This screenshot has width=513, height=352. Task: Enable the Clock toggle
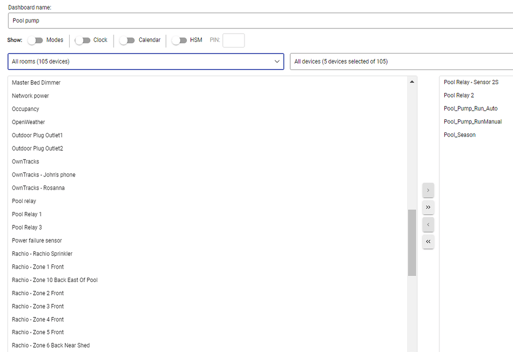[83, 40]
